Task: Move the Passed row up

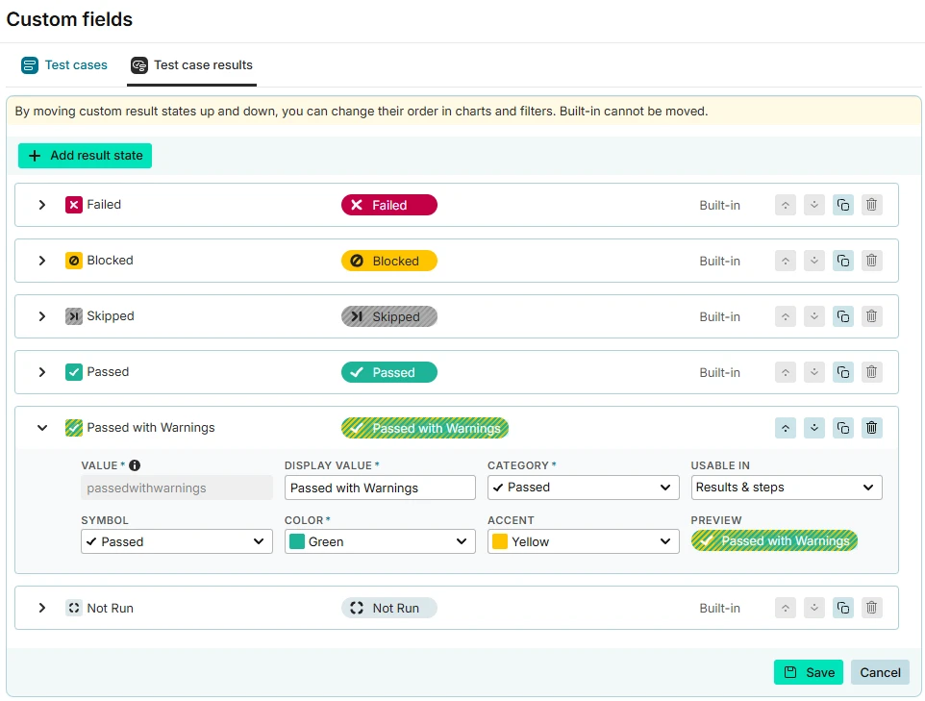Action: coord(786,372)
